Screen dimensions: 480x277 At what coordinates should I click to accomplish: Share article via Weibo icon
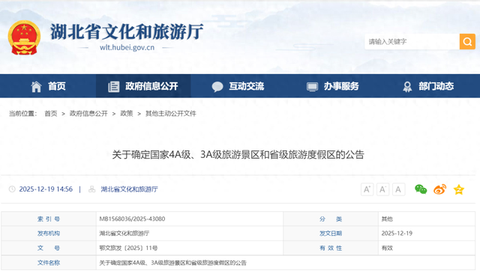440,189
